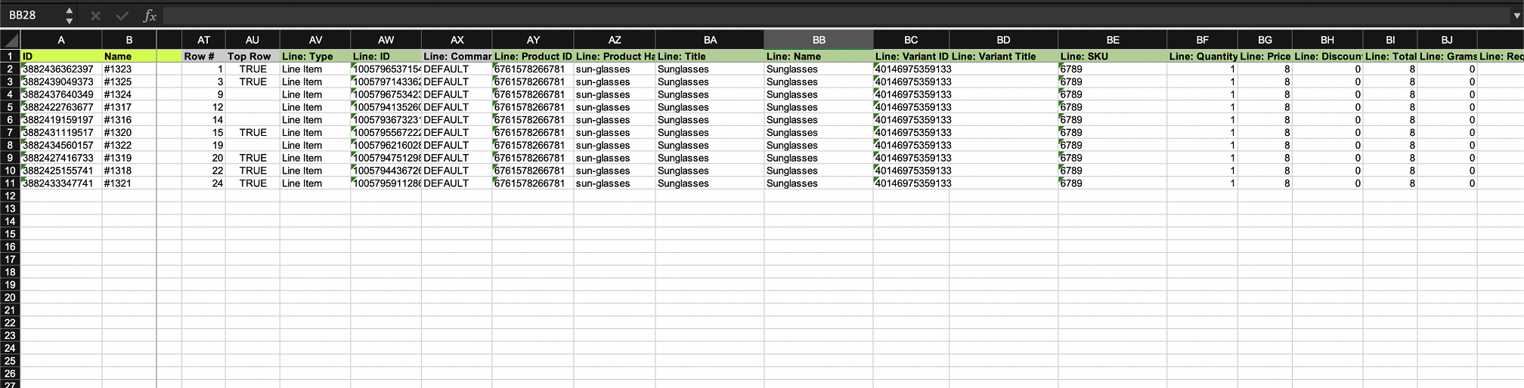Click the Line: SKU header cell
The width and height of the screenshot is (1524, 388).
[1111, 56]
